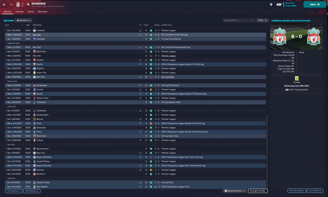
Task: Select the row marker circle for Sat, 6/3/2023
Action: click(6, 182)
